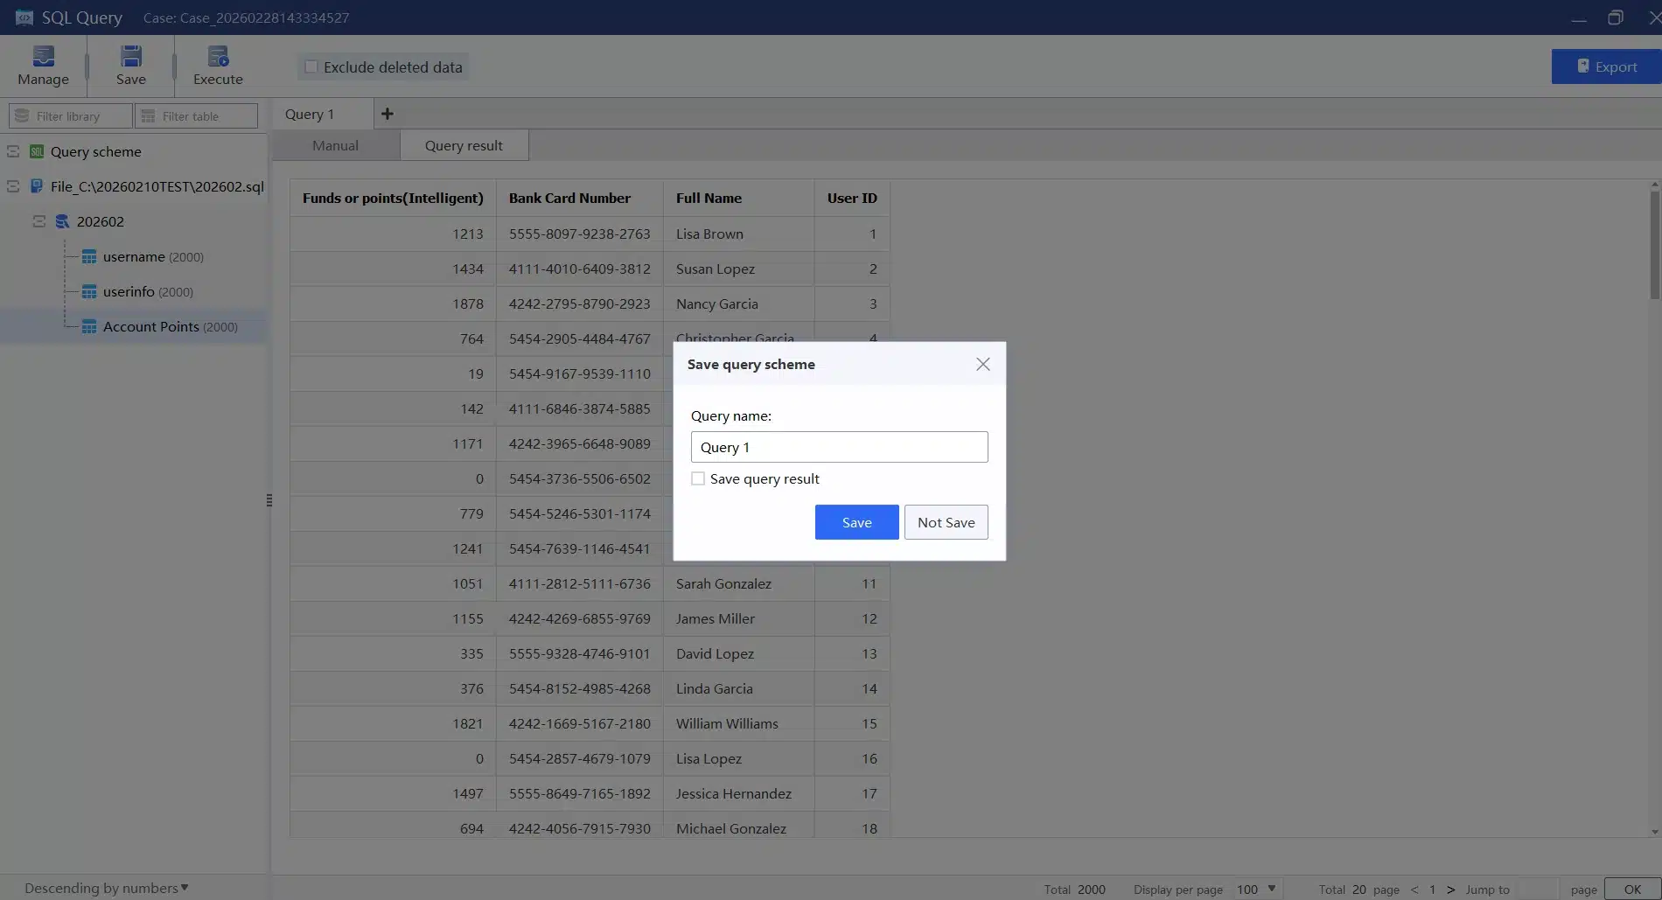Click the Query name input field

pyautogui.click(x=839, y=446)
